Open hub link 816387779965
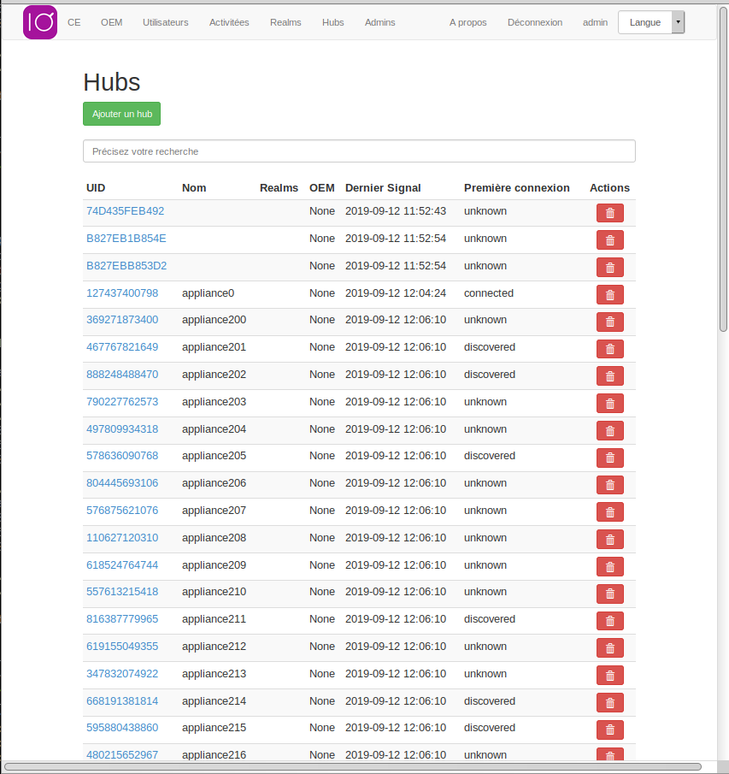This screenshot has width=729, height=774. pyautogui.click(x=122, y=618)
